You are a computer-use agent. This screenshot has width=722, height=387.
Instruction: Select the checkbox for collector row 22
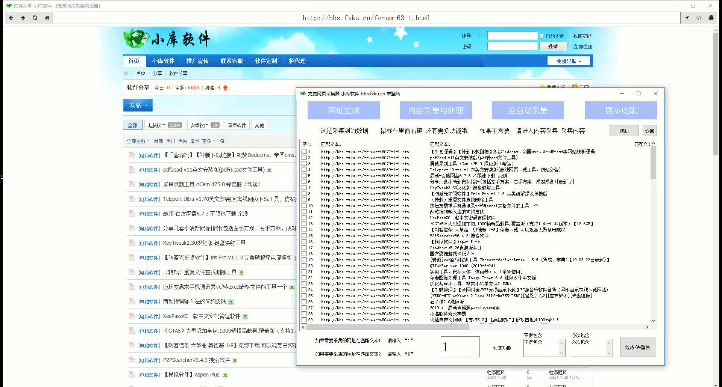(304, 278)
